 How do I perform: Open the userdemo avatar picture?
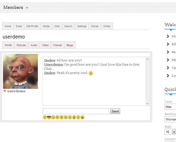point(20,71)
